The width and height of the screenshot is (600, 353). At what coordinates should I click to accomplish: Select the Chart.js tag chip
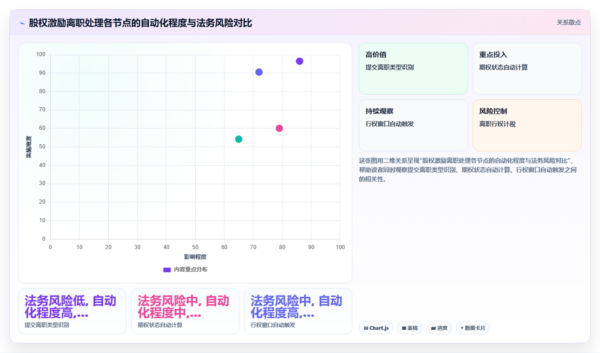(x=376, y=328)
